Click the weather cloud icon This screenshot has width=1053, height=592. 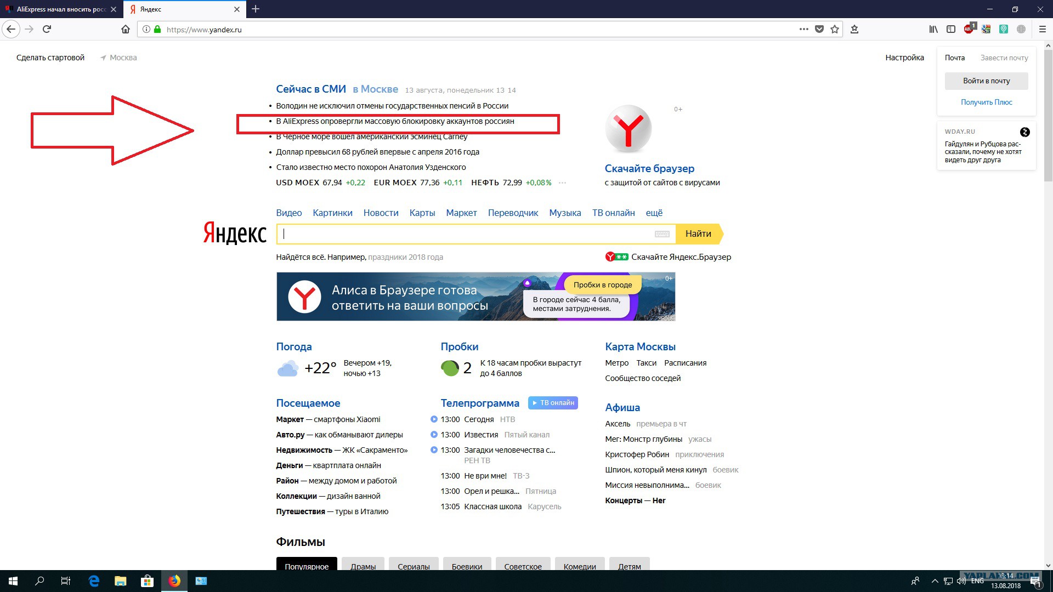288,368
